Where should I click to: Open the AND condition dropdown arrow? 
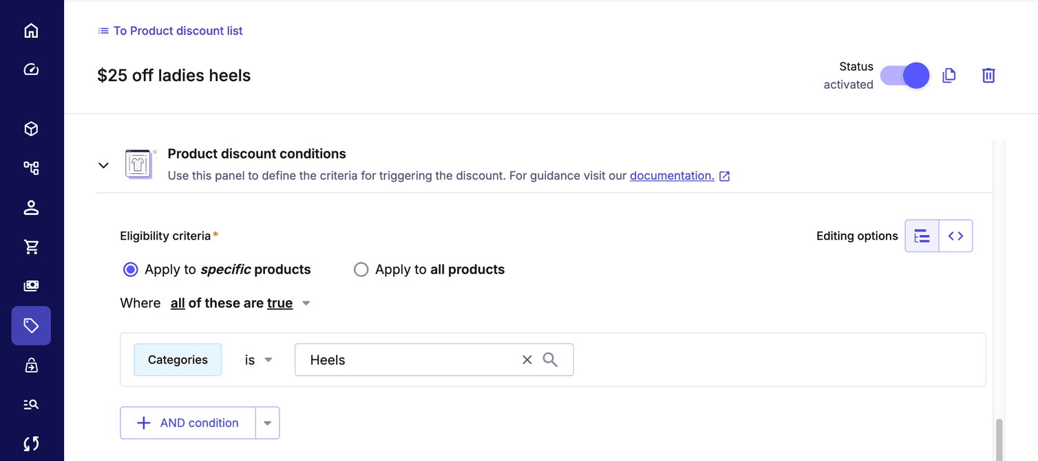click(x=268, y=423)
